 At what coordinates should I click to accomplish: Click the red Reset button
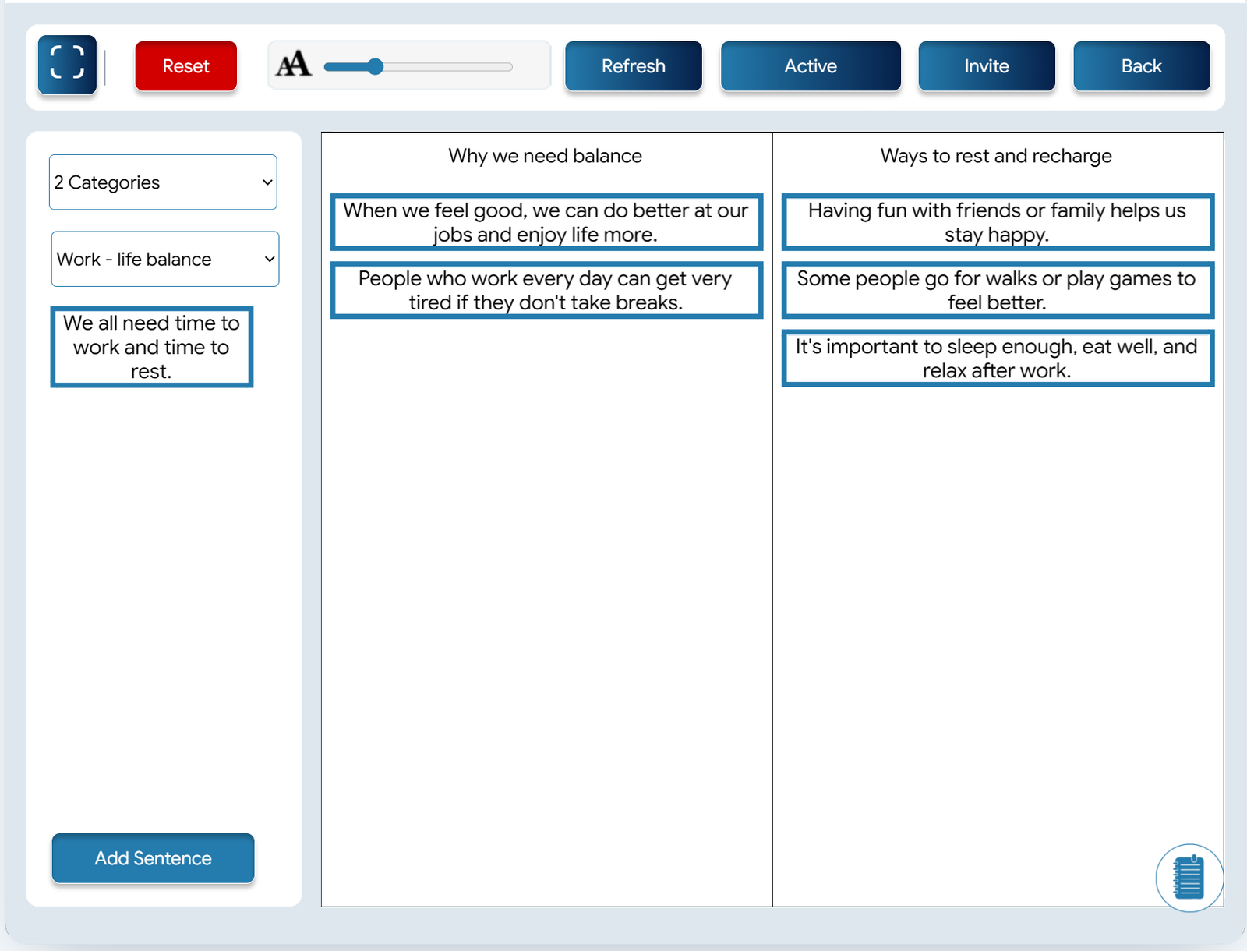click(x=185, y=66)
